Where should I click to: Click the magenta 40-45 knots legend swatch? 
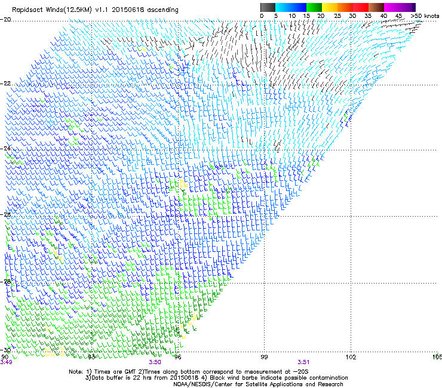tap(392, 7)
